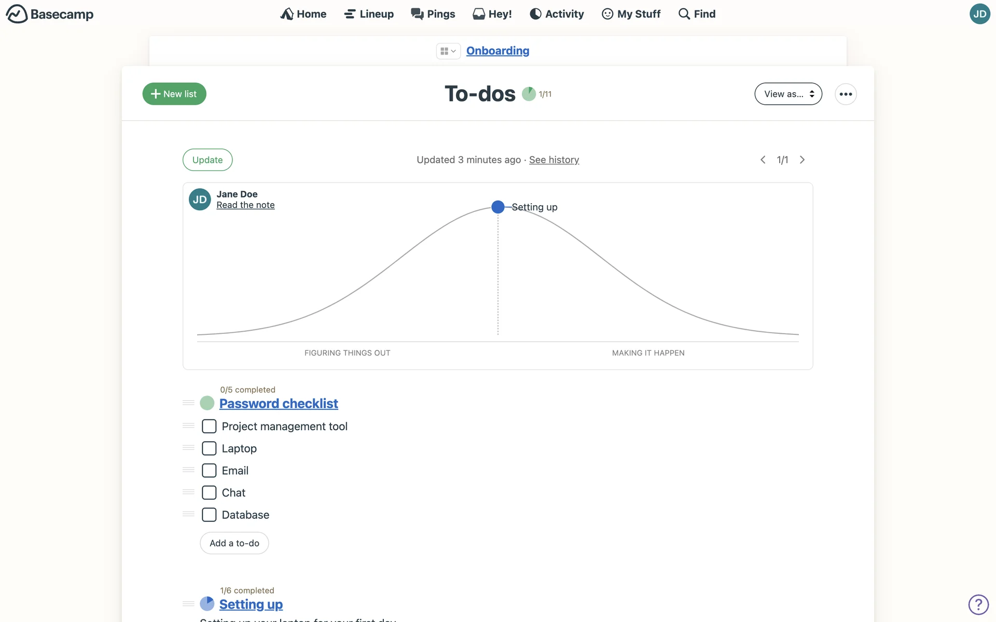Screen dimensions: 996x622
Task: Click Add a to-do field
Action: coord(234,543)
